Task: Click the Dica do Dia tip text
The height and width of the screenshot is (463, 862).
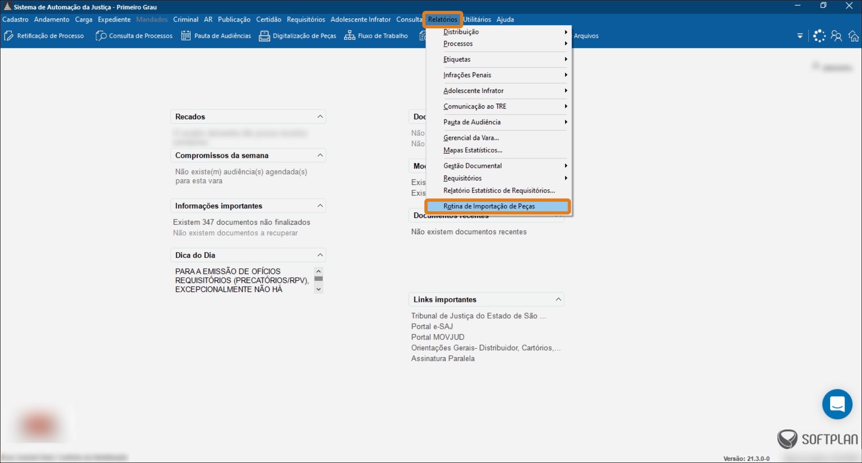Action: [242, 280]
